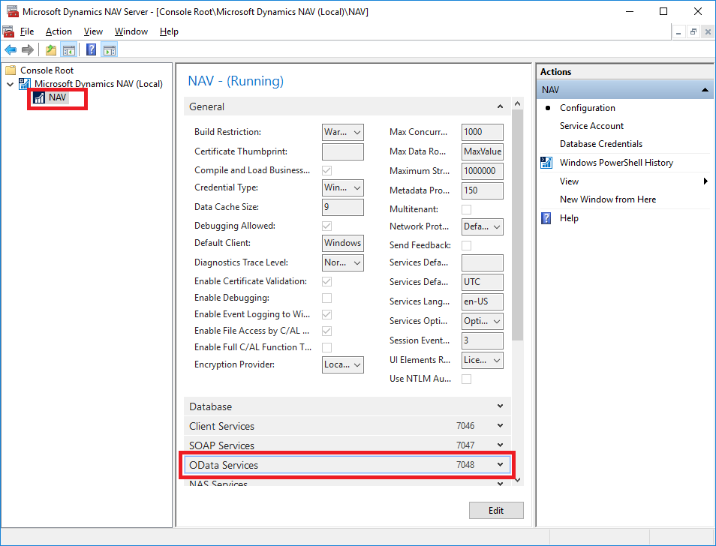716x546 pixels.
Task: Click the Edit button
Action: coord(496,511)
